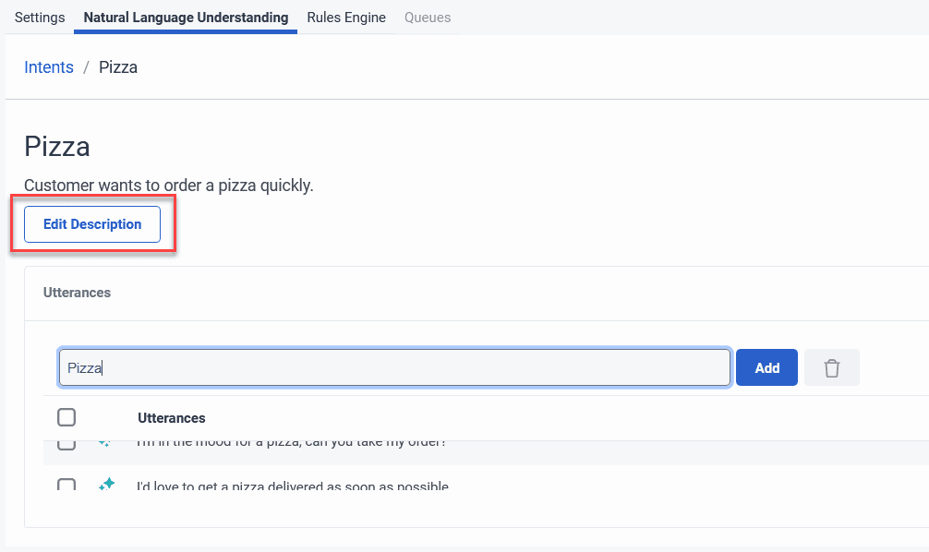Select the Natural Language Understanding tab
The image size is (929, 552).
pos(186,18)
